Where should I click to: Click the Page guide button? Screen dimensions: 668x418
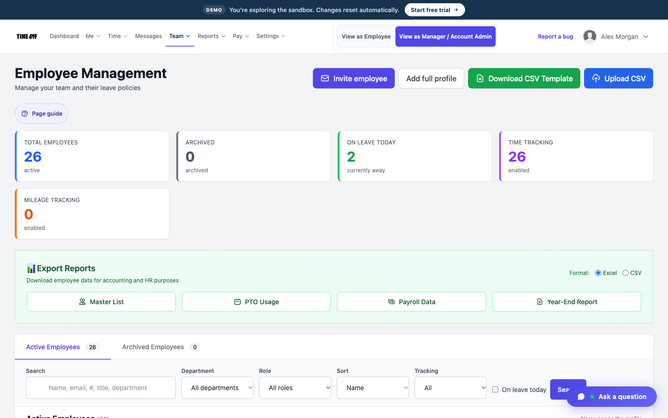tap(42, 114)
